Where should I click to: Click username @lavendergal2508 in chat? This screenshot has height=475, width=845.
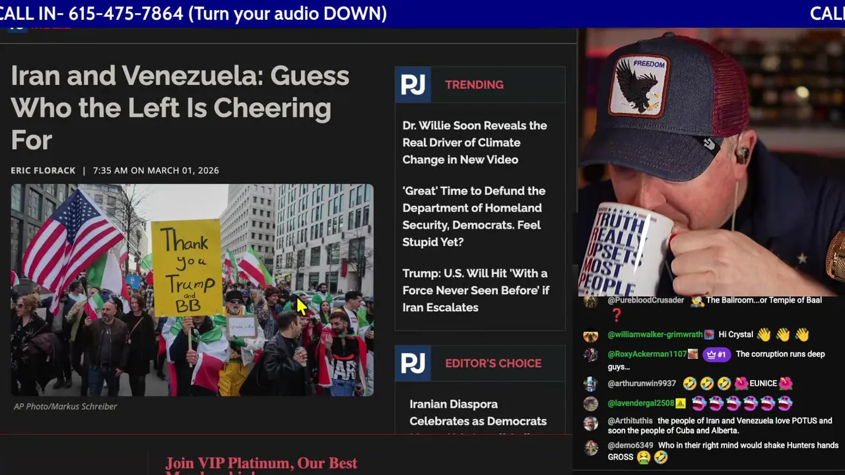click(641, 403)
